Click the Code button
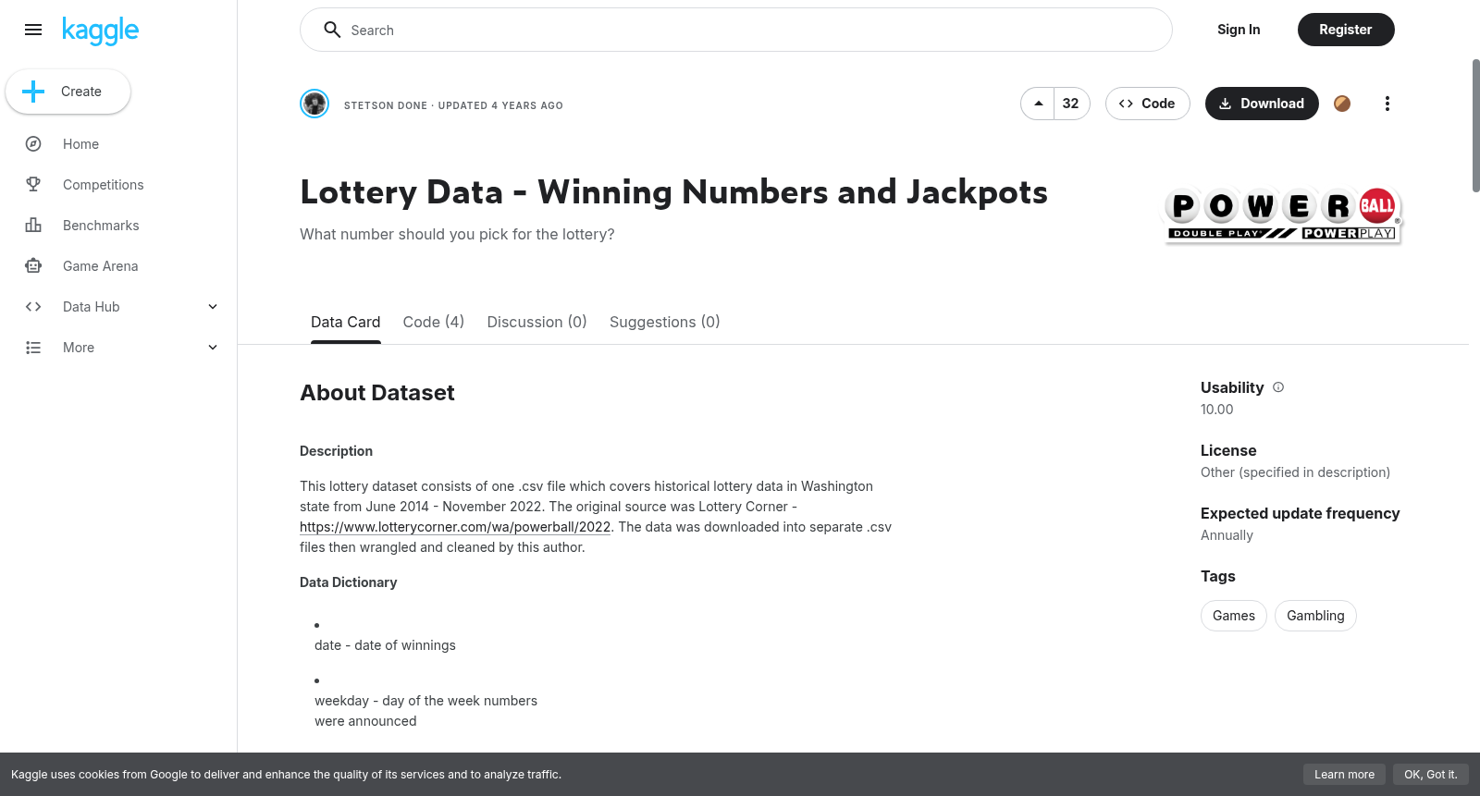 (x=1147, y=104)
